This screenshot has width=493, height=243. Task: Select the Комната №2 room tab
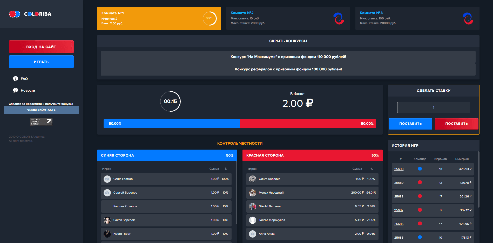288,18
